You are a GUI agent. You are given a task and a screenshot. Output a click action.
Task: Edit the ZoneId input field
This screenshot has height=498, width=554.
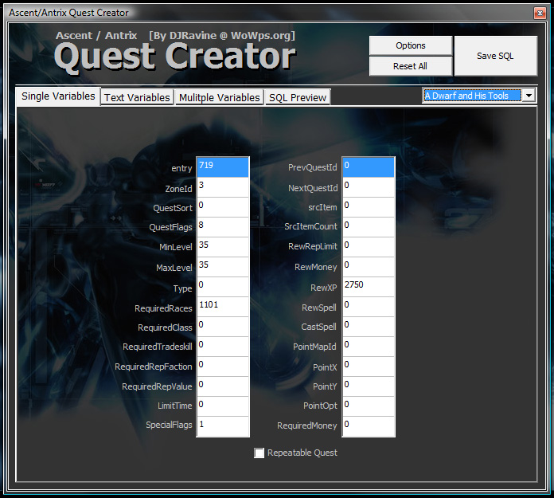[223, 187]
